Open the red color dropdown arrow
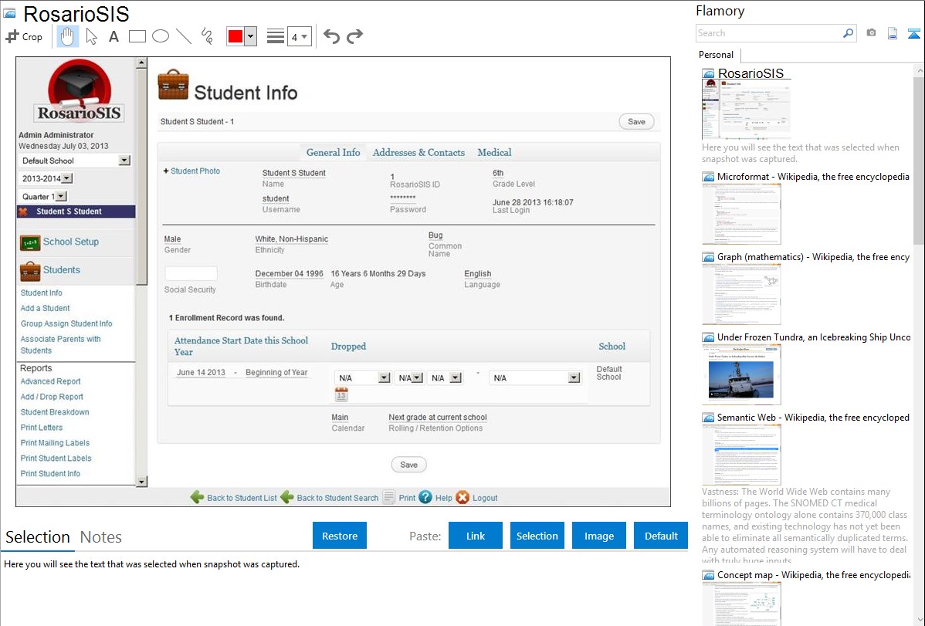This screenshot has width=925, height=626. 250,36
